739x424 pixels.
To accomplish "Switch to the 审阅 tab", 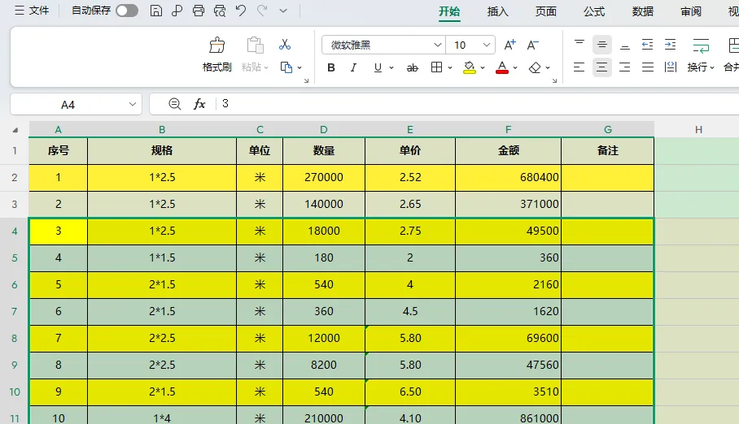I will [x=691, y=11].
